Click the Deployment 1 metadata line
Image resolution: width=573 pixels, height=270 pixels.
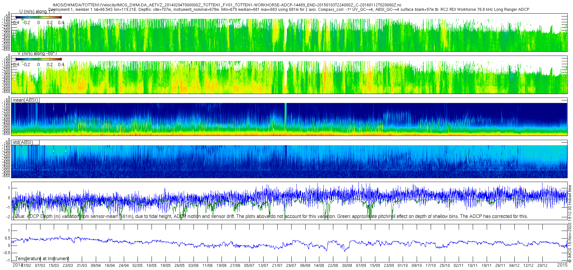[x=289, y=10]
